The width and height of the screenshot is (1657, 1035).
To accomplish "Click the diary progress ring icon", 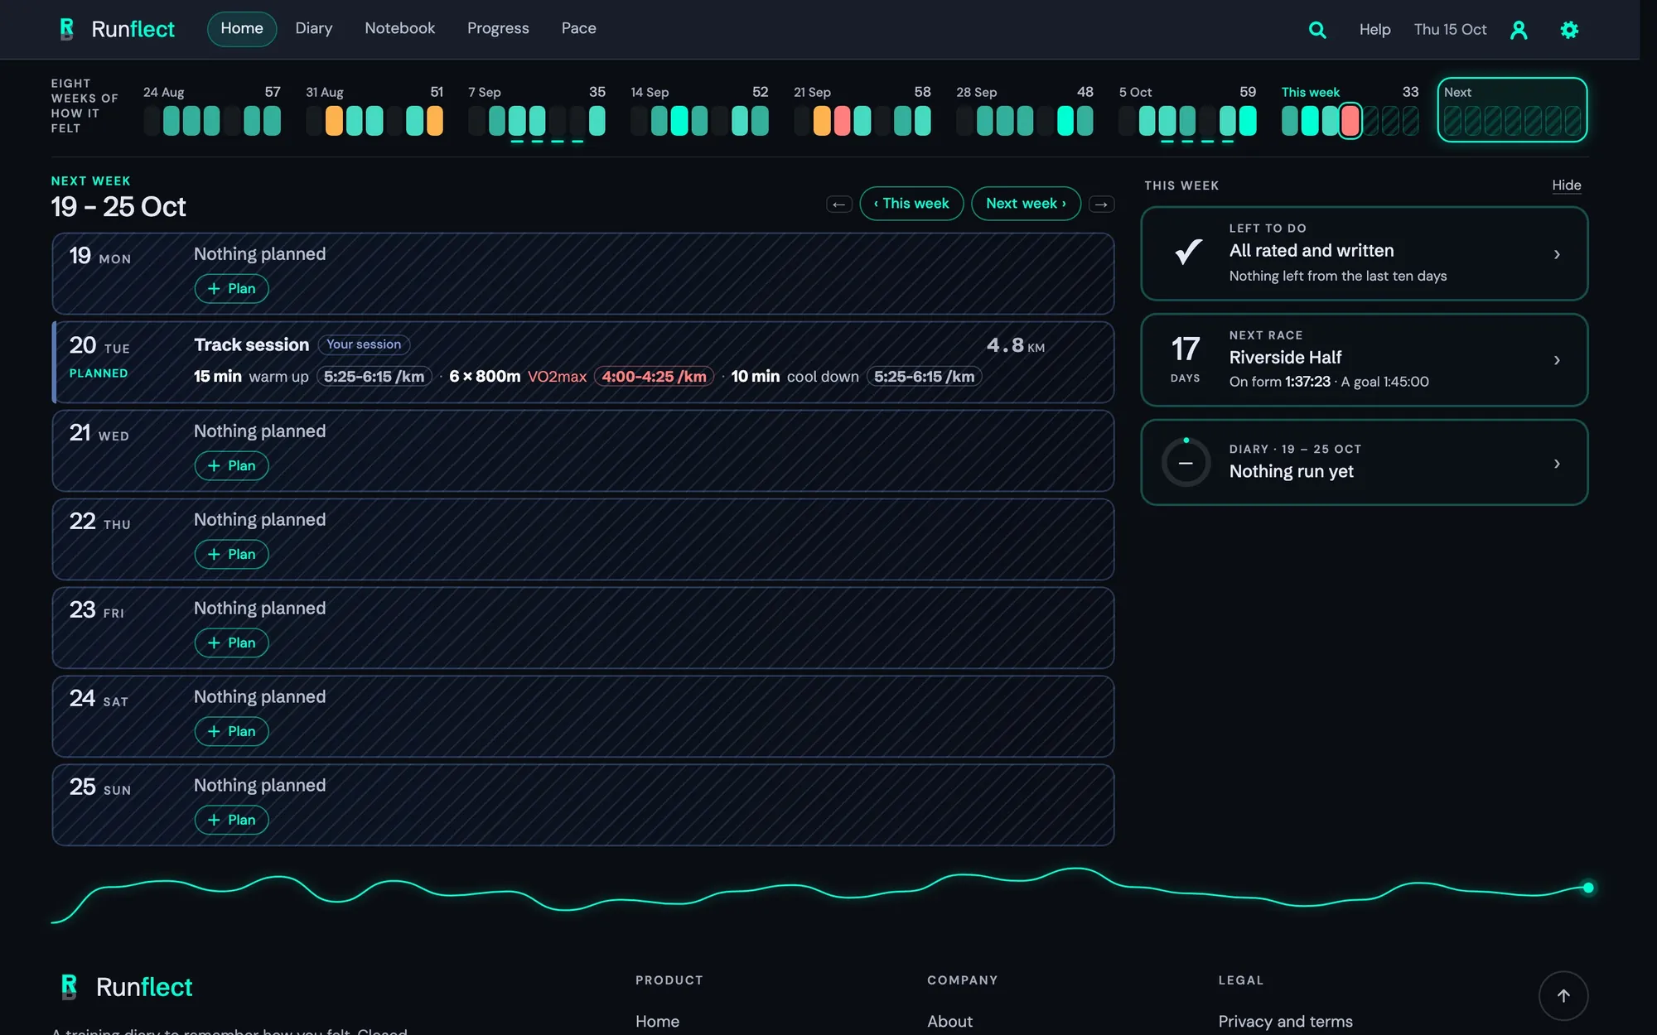I will tap(1186, 463).
